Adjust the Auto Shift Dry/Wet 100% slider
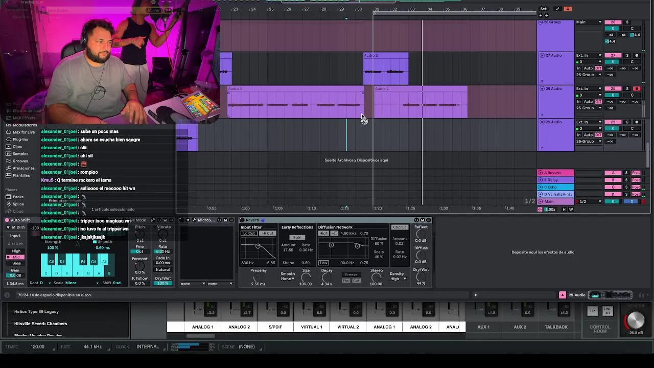 pos(163,284)
